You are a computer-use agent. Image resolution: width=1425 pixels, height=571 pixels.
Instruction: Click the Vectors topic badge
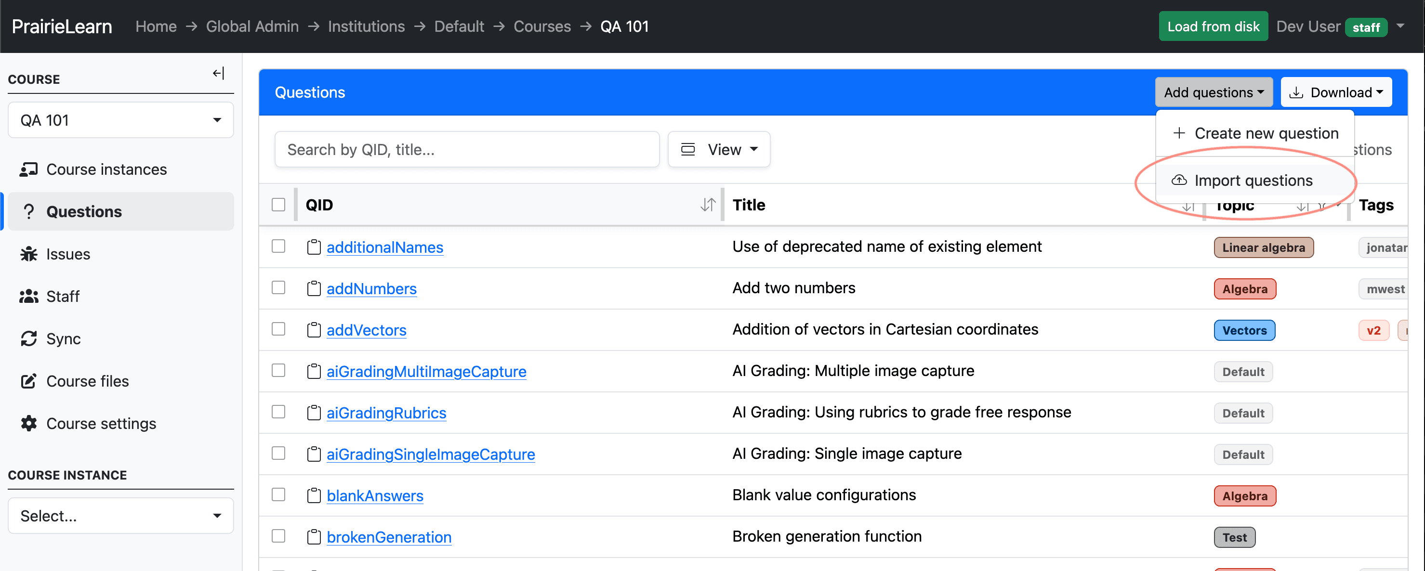point(1244,331)
